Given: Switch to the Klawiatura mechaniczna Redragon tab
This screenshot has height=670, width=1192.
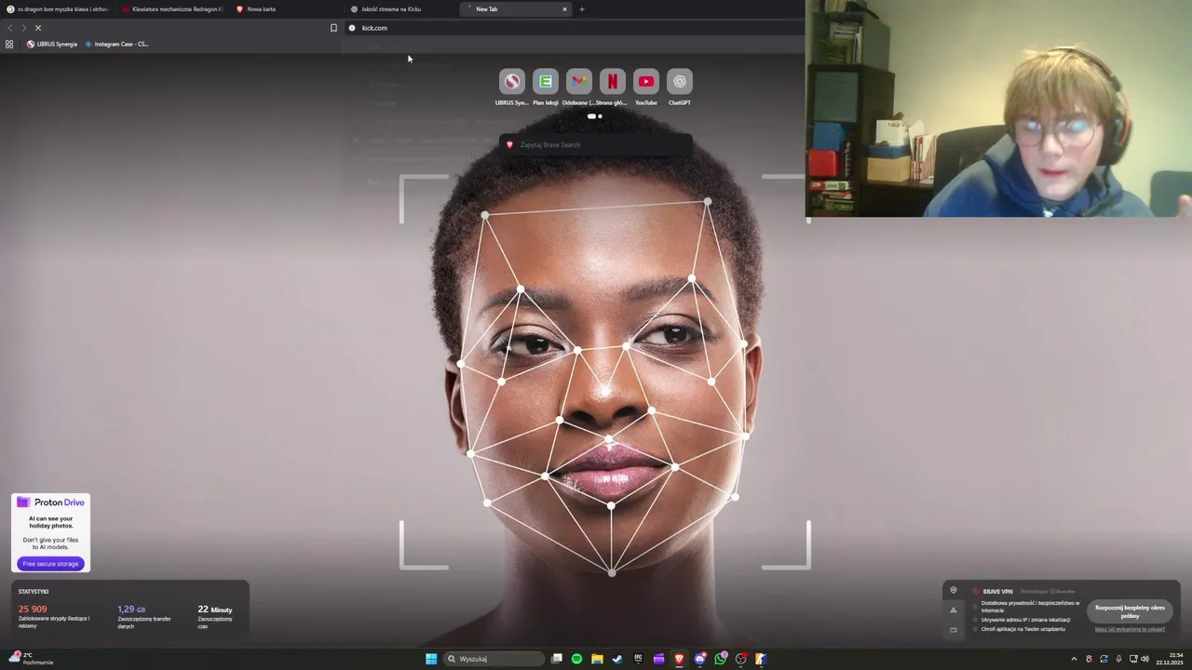Looking at the screenshot, I should 172,9.
